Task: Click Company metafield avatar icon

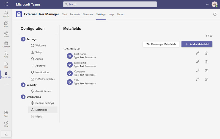Action: [x=70, y=73]
